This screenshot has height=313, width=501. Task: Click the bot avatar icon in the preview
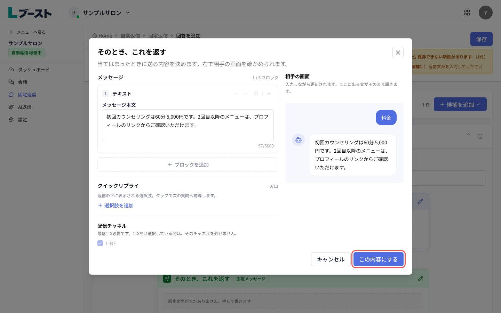(299, 140)
